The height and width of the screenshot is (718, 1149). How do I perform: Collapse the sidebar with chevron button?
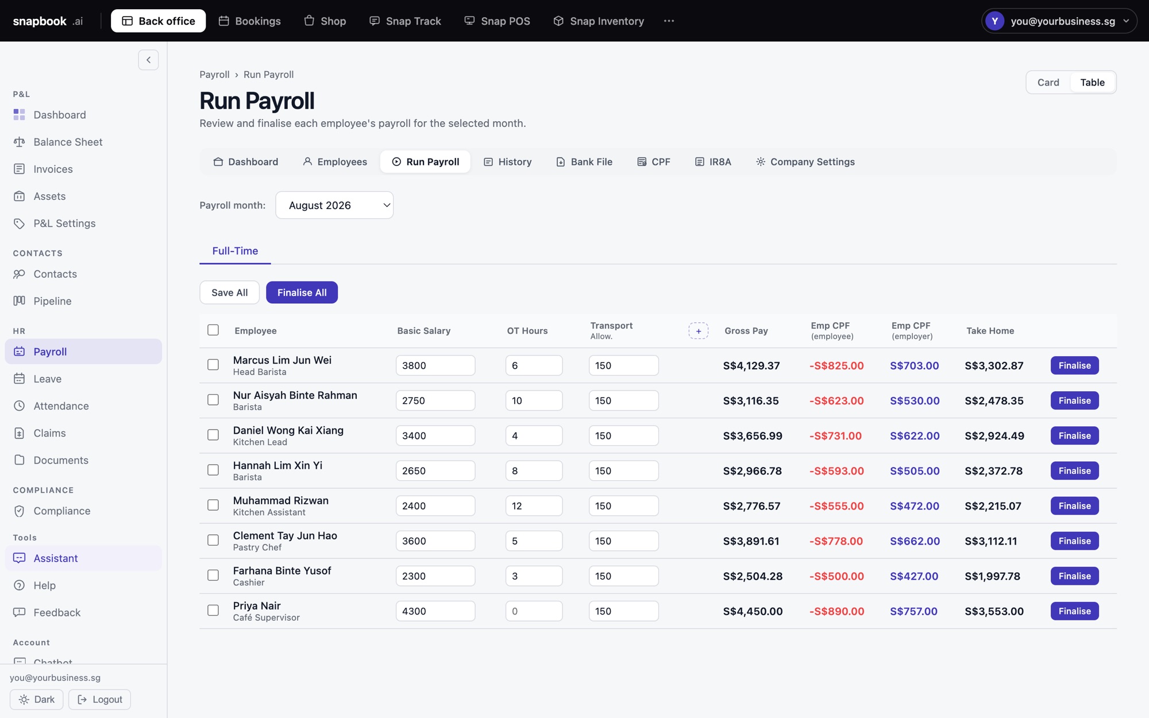pyautogui.click(x=148, y=60)
